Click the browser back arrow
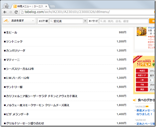The height and width of the screenshot is (127, 156). (x=5, y=12)
